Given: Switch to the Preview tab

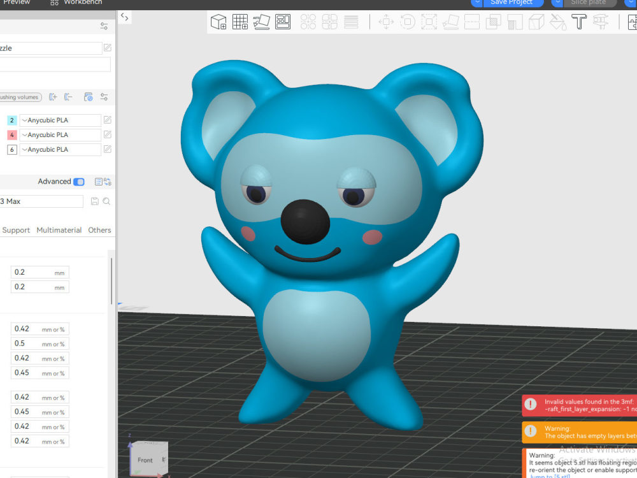Looking at the screenshot, I should (x=17, y=3).
